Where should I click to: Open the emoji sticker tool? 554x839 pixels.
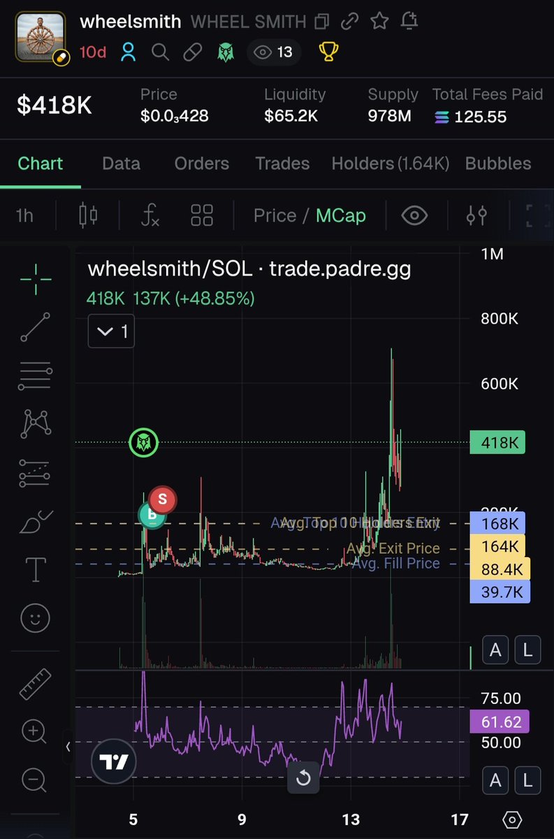coord(35,618)
